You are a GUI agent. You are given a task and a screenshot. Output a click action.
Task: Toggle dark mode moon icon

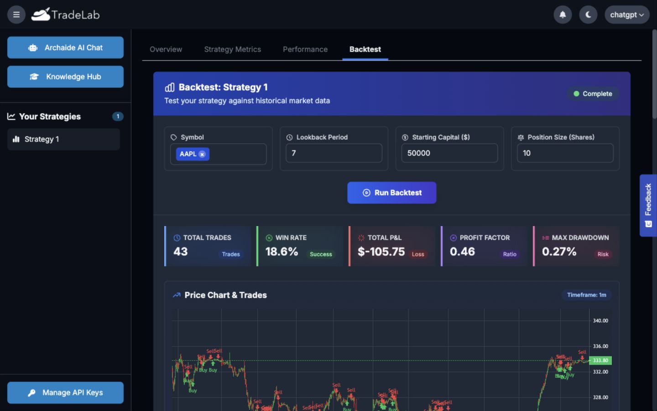588,15
